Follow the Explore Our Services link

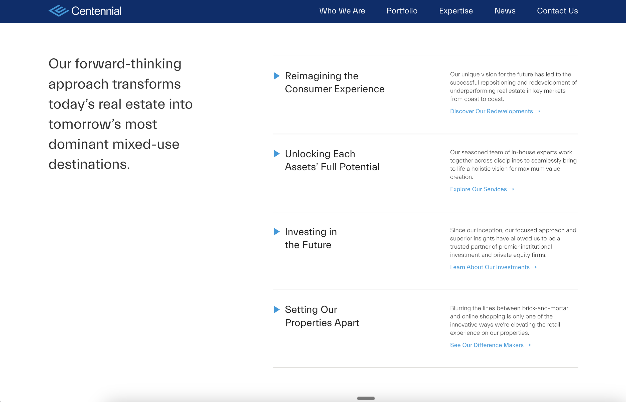pyautogui.click(x=478, y=189)
